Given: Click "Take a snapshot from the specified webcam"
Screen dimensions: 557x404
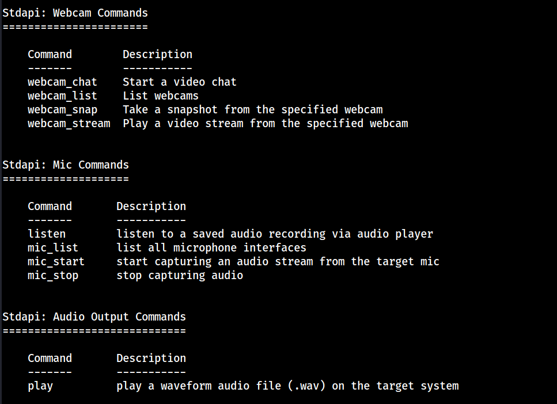Looking at the screenshot, I should tap(252, 110).
